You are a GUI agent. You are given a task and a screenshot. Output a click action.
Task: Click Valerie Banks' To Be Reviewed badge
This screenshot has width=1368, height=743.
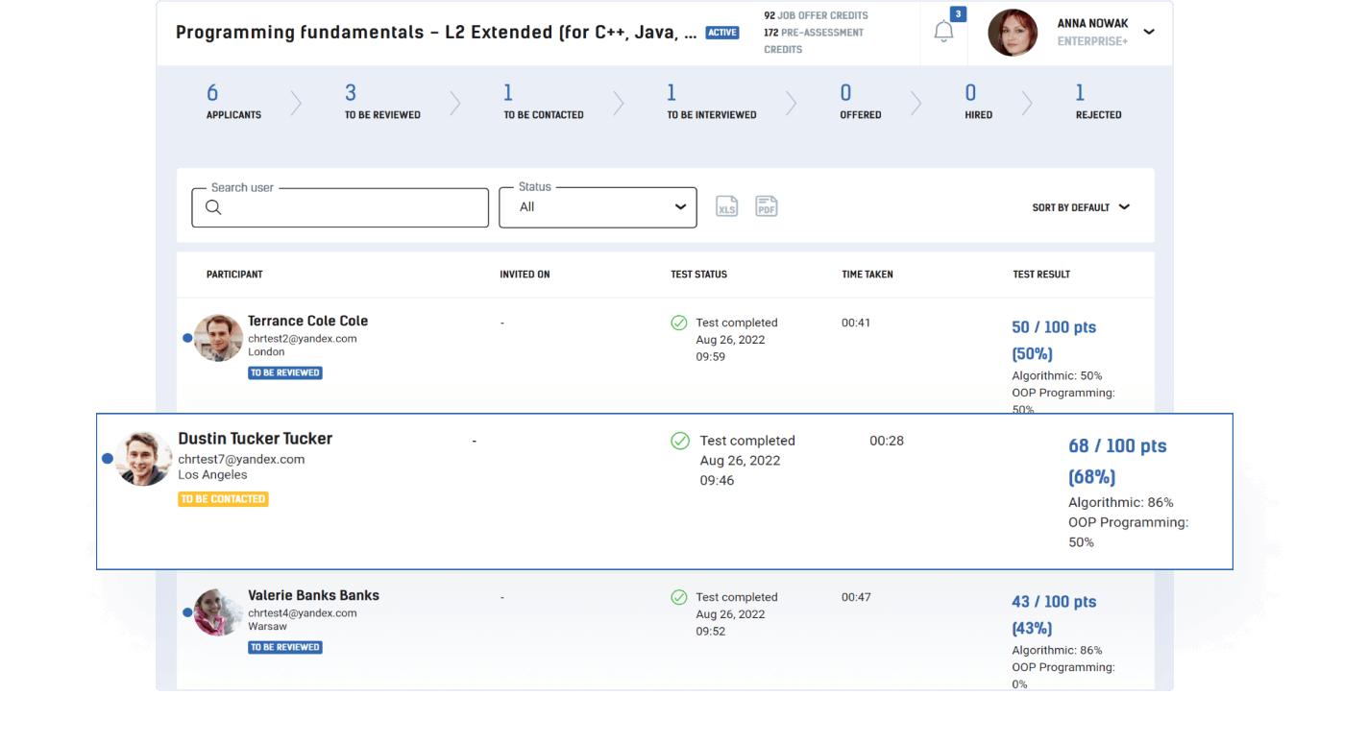click(x=284, y=647)
